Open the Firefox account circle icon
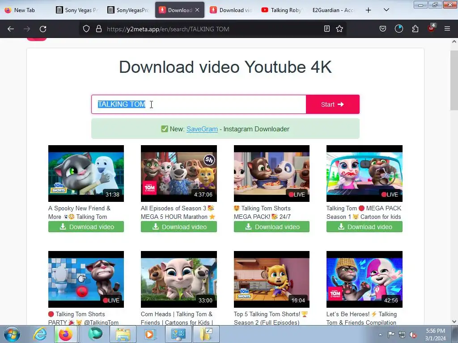Screen dimensions: 458x343 [x=399, y=29]
